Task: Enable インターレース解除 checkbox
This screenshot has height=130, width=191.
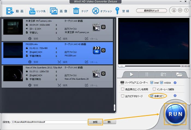Action: (x=154, y=89)
